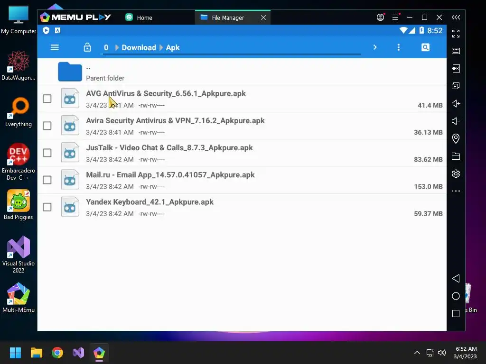Go to root '0' in breadcrumb
Image resolution: width=486 pixels, height=364 pixels.
point(106,48)
